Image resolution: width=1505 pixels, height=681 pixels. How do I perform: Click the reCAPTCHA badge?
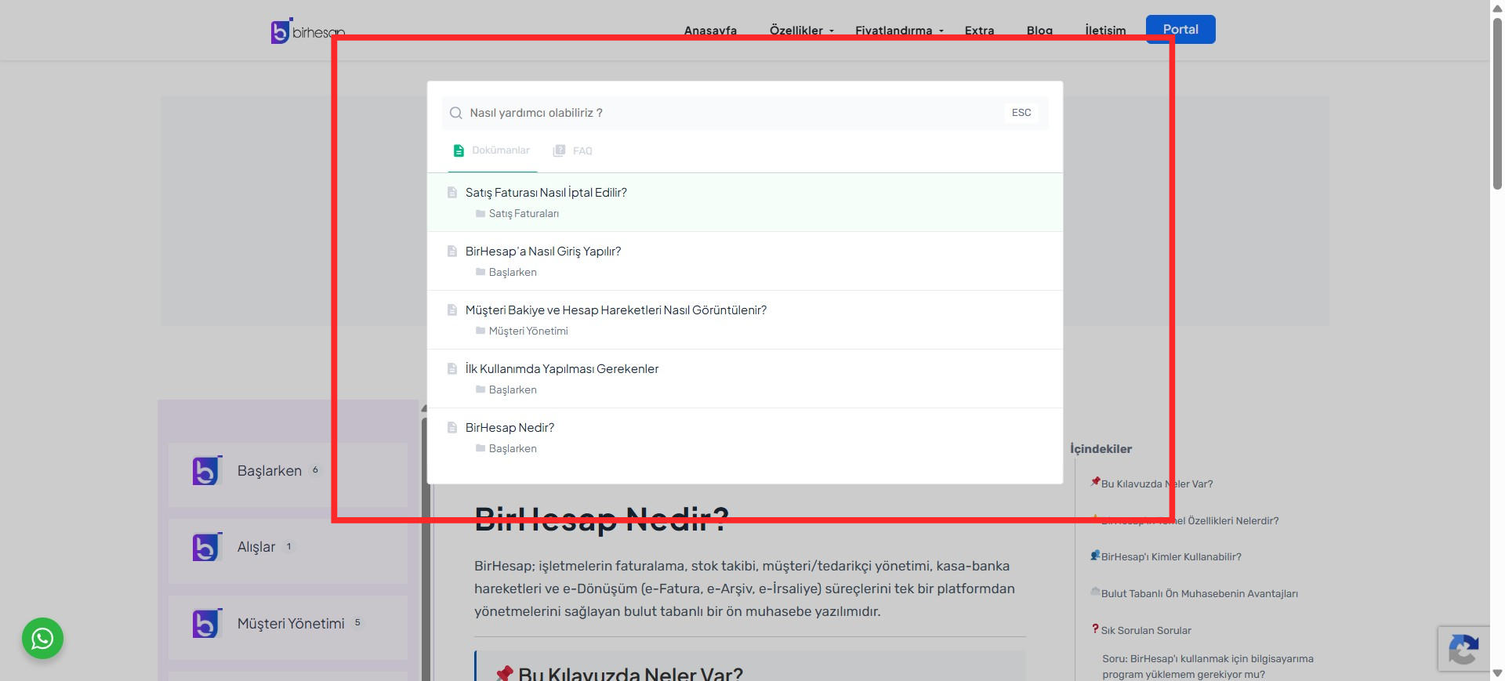[1463, 649]
